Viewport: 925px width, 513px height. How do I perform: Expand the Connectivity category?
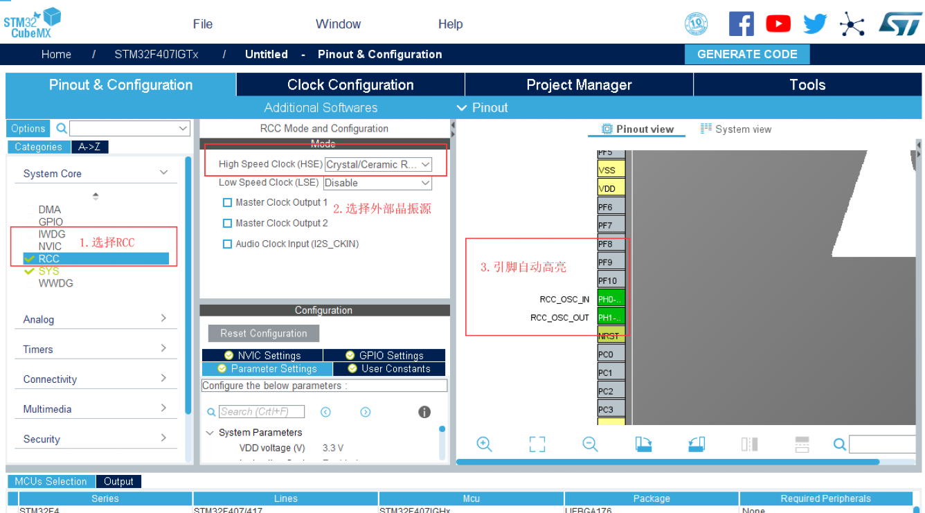pyautogui.click(x=163, y=378)
